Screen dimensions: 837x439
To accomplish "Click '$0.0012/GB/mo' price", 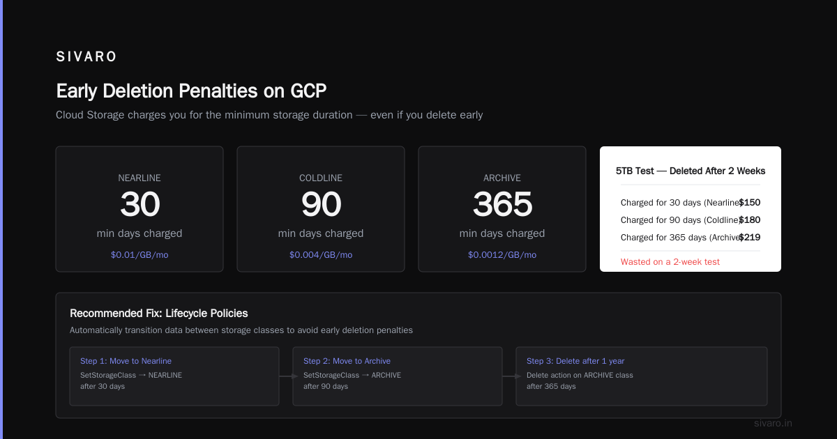I will (x=502, y=255).
